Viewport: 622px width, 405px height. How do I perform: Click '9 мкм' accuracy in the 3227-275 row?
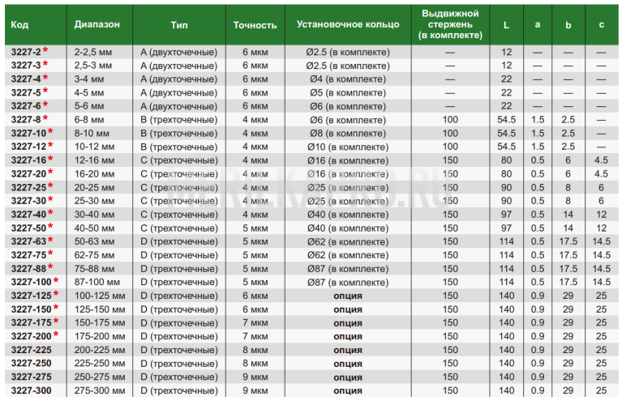point(255,377)
